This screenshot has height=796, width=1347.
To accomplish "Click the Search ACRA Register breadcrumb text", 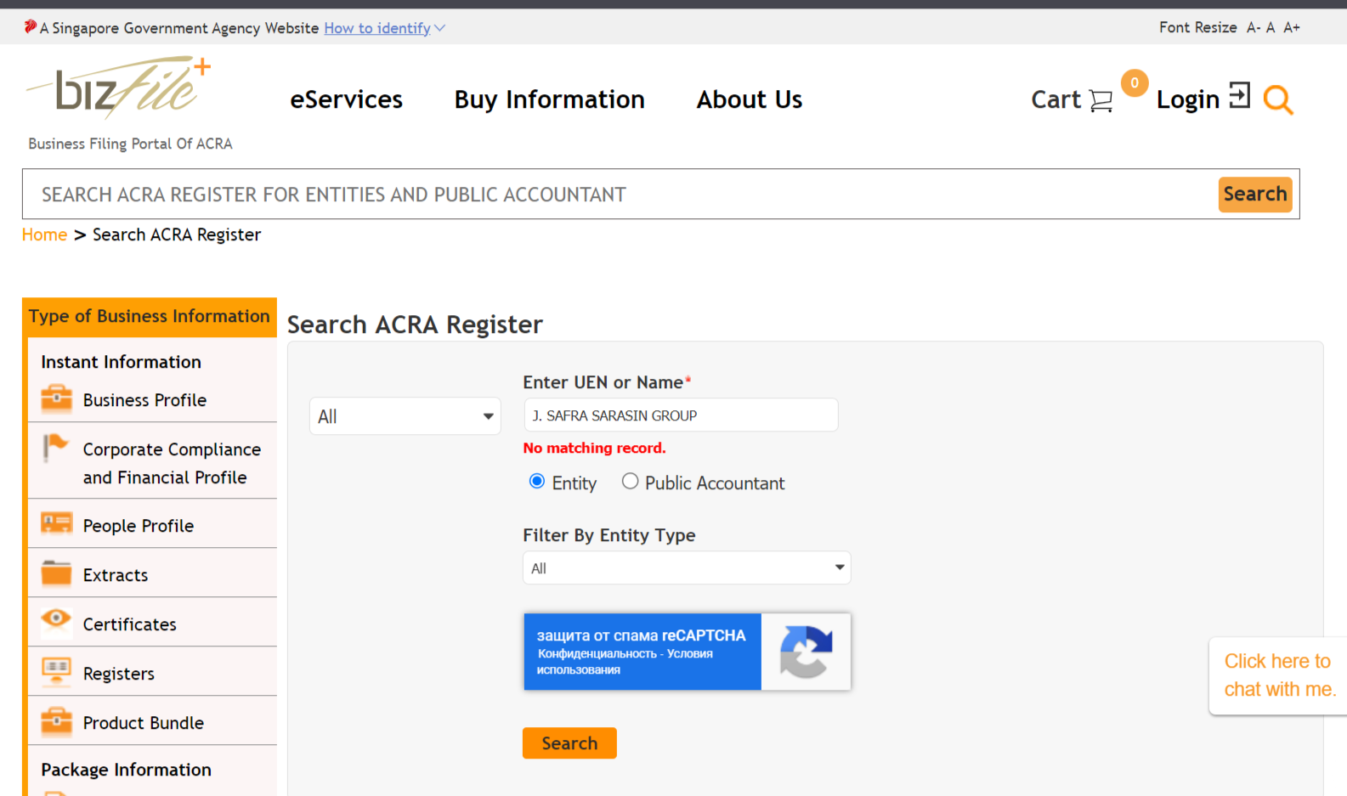I will pyautogui.click(x=177, y=234).
